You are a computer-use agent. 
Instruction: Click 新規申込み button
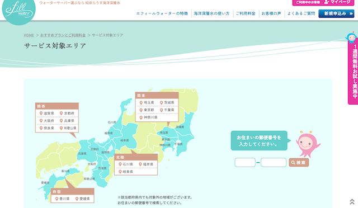click(336, 14)
